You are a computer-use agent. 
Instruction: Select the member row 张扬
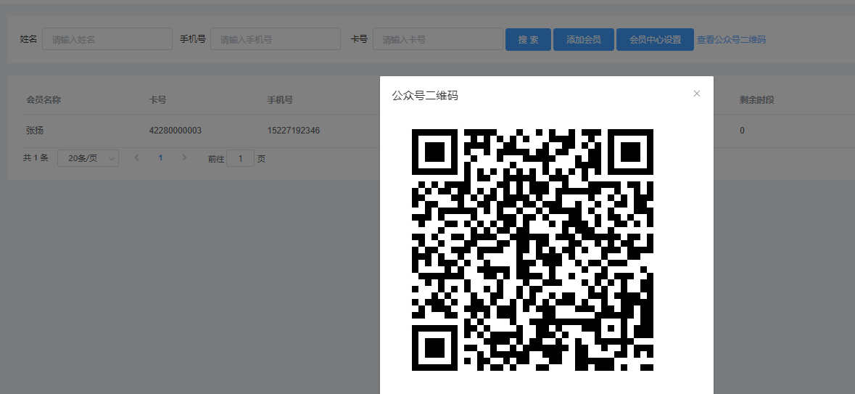(36, 131)
